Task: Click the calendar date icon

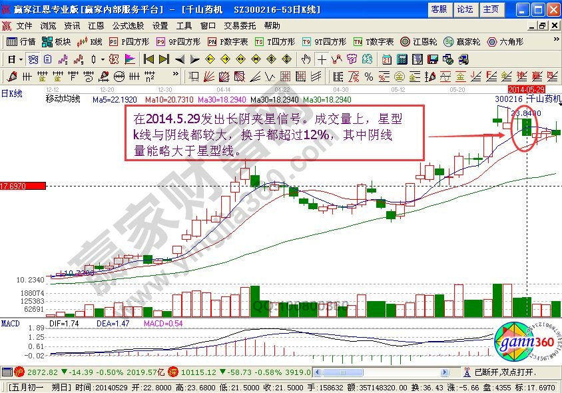Action: click(x=387, y=59)
